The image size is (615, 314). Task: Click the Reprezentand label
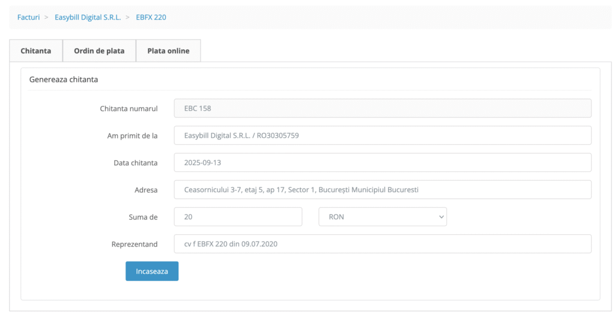pos(134,244)
